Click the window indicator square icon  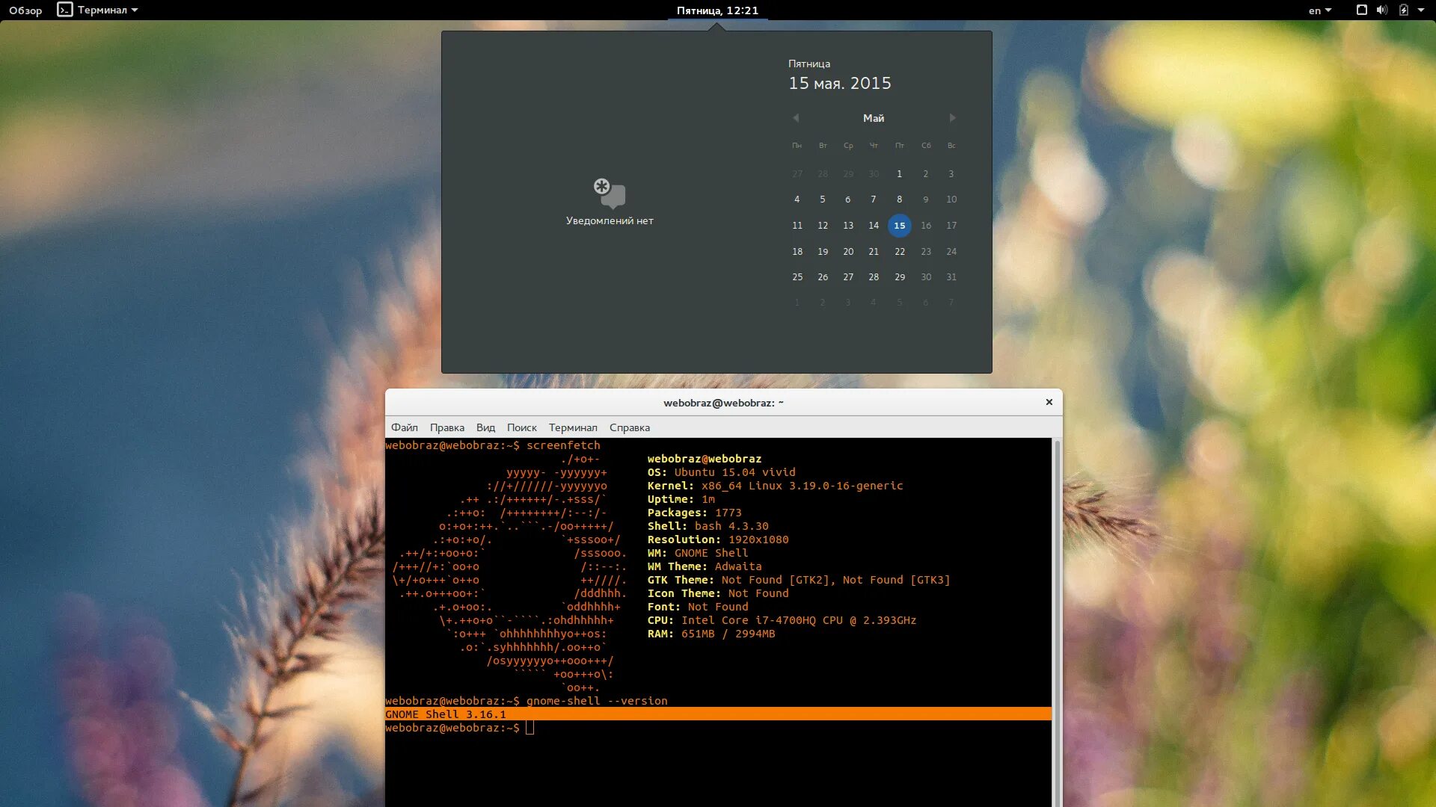pos(1361,10)
